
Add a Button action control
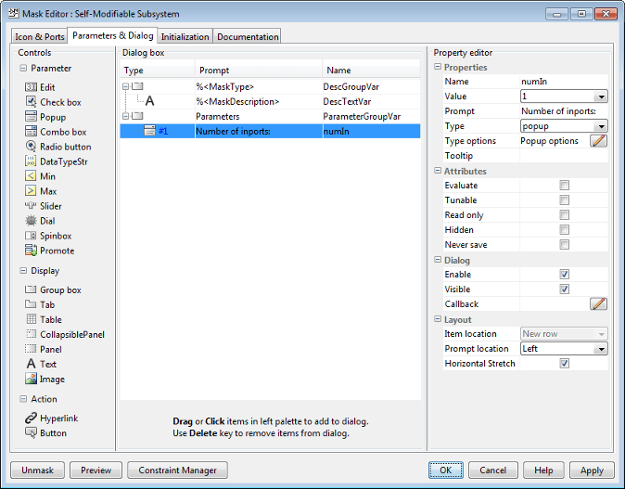[x=45, y=432]
